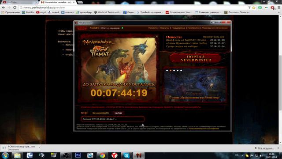Open the download item dropdown arrow for PCReviverSetup
This screenshot has width=282, height=159.
point(39,148)
